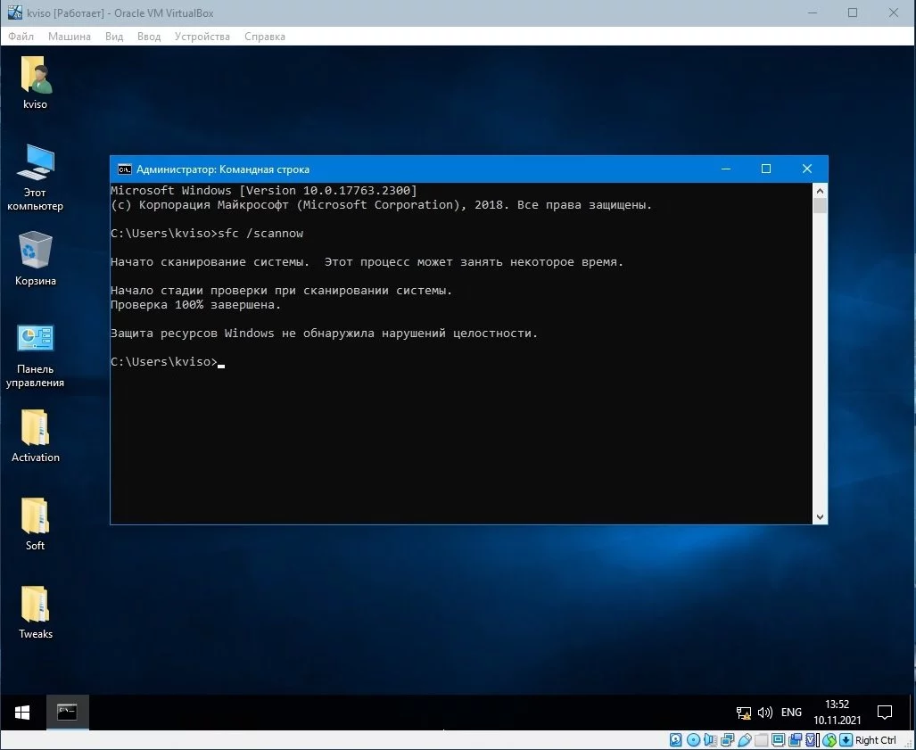Open the Справка menu

click(265, 37)
